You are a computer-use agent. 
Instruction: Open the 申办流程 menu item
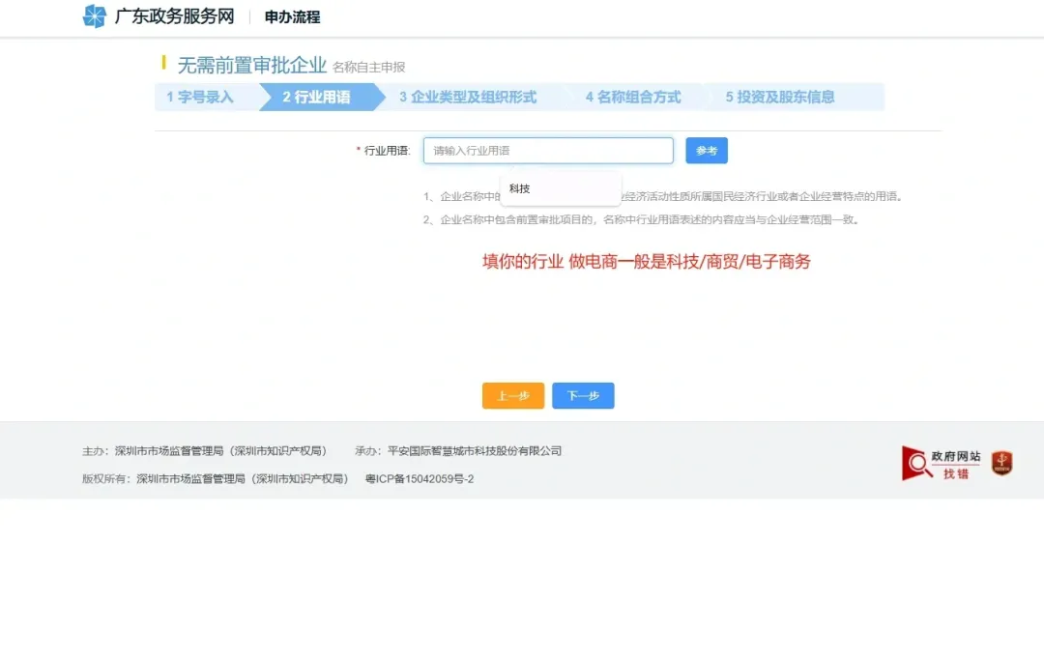(x=290, y=16)
